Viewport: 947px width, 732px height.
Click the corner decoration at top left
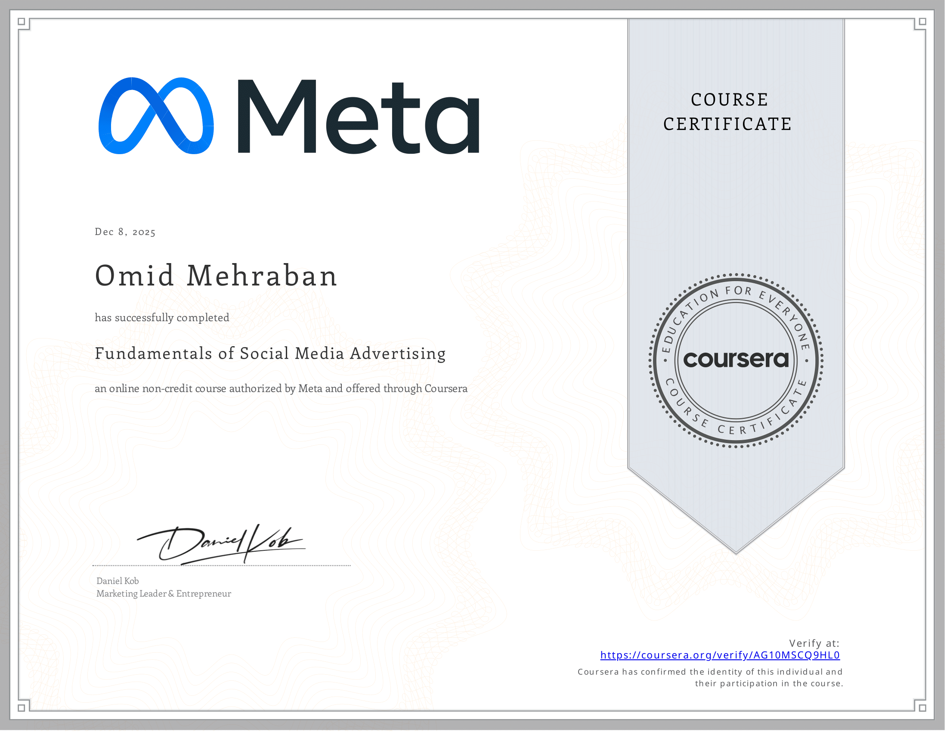[x=23, y=23]
